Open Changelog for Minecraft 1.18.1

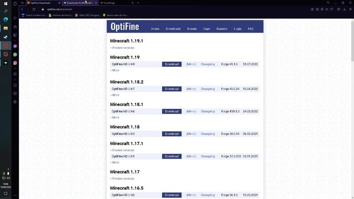(x=208, y=112)
